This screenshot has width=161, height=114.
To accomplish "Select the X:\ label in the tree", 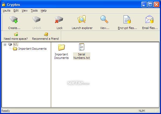I will (15, 44).
